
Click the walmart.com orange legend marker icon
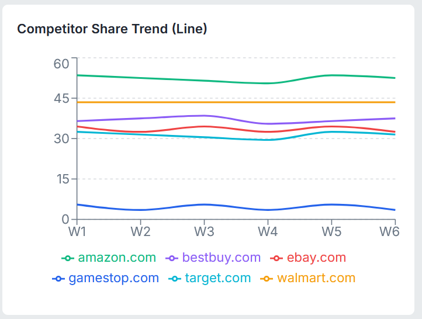(267, 278)
